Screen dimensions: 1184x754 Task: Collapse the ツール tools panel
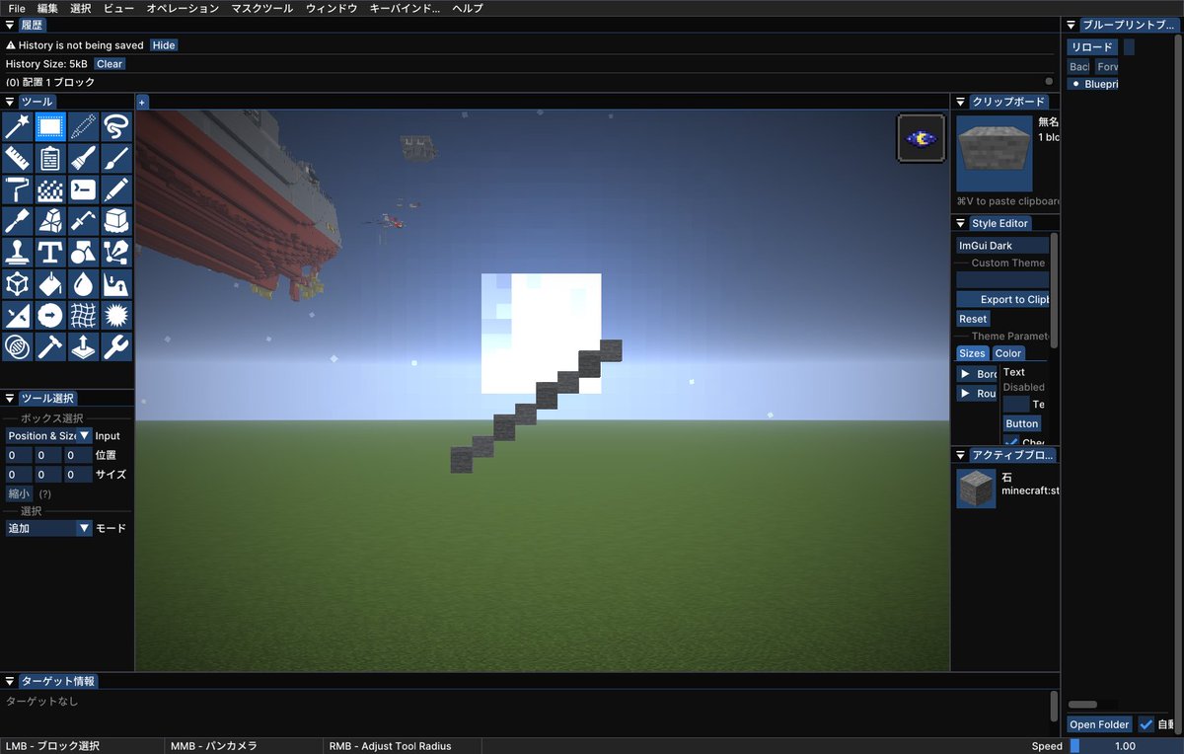point(10,102)
